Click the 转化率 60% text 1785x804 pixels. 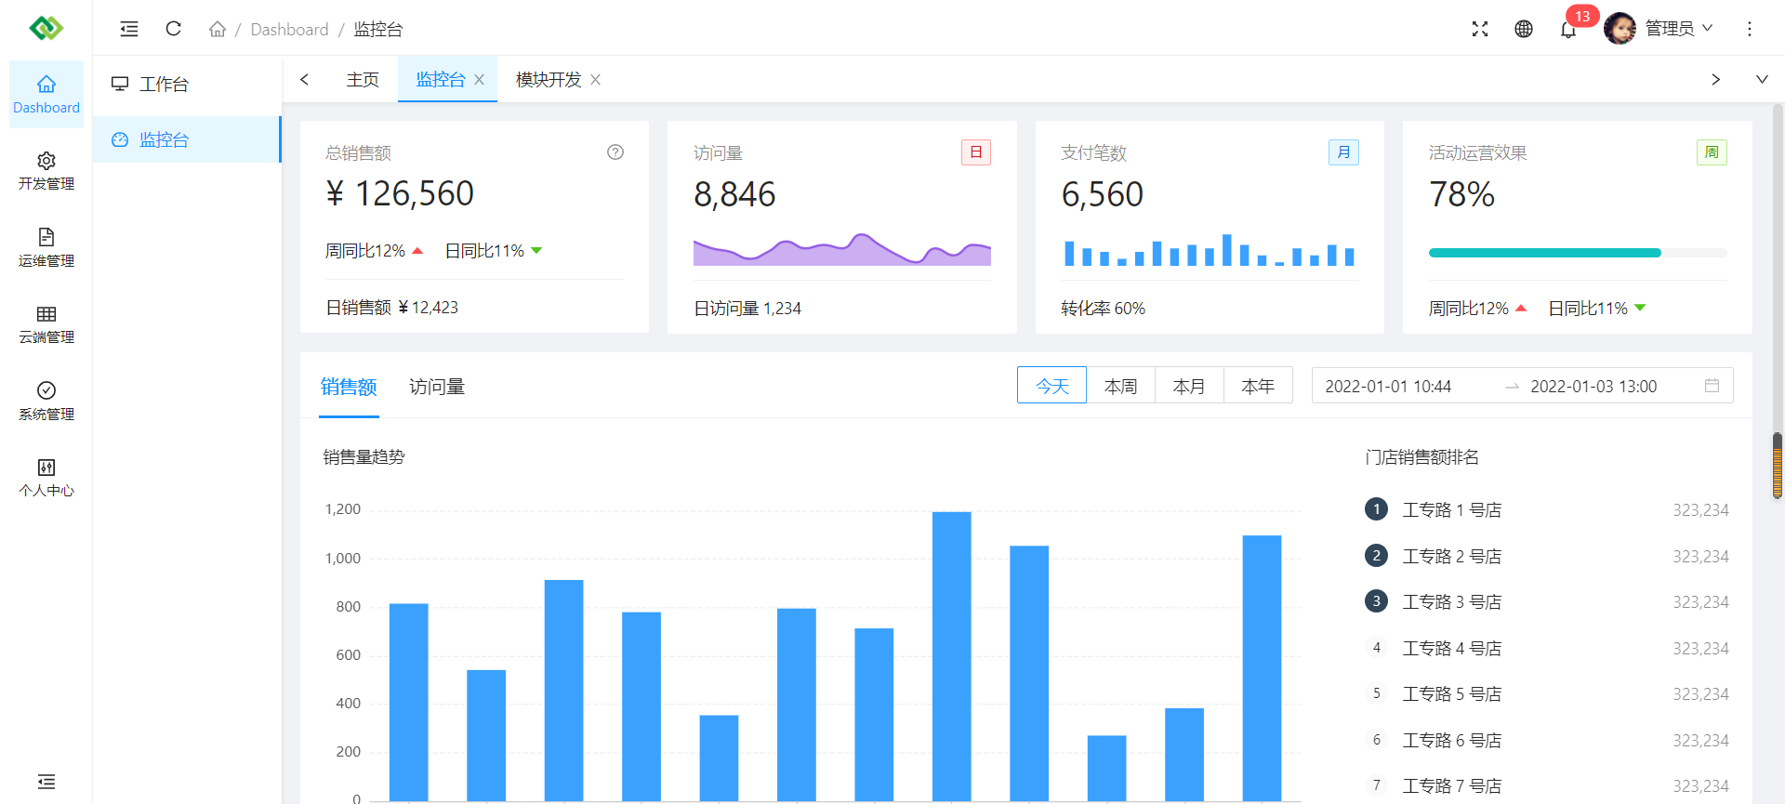tap(1103, 308)
